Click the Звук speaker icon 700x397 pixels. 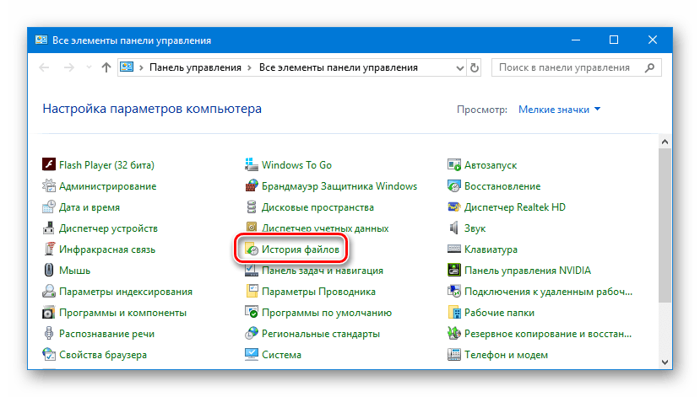tap(454, 228)
